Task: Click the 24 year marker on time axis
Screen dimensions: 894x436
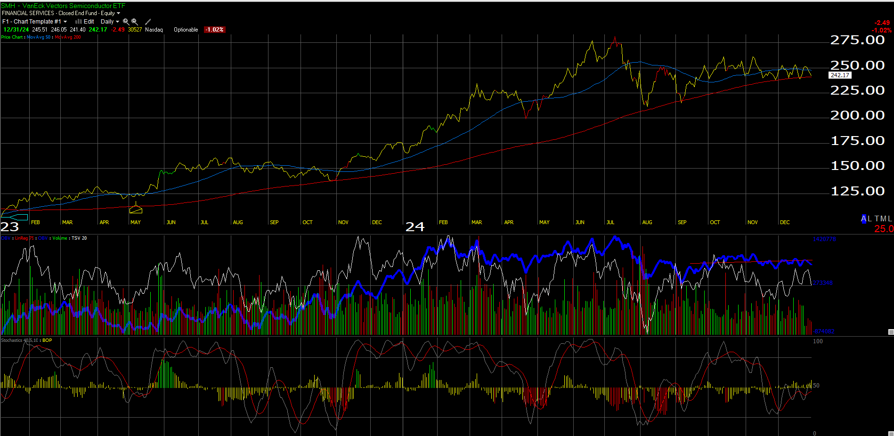Action: coord(415,227)
